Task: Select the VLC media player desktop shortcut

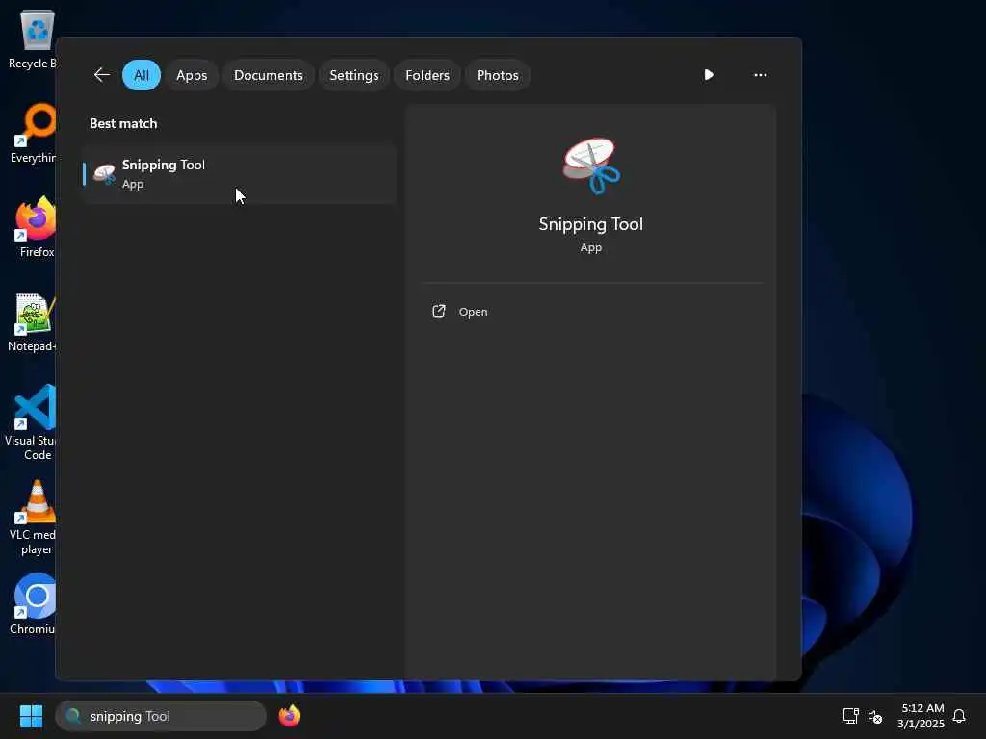Action: [33, 518]
